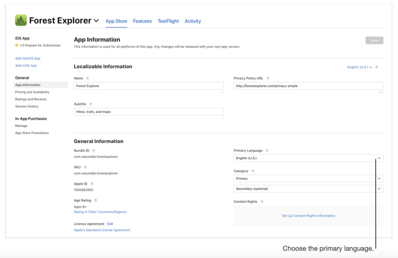Click help icon beside Primary Language
Image resolution: width=398 pixels, height=258 pixels.
click(267, 151)
